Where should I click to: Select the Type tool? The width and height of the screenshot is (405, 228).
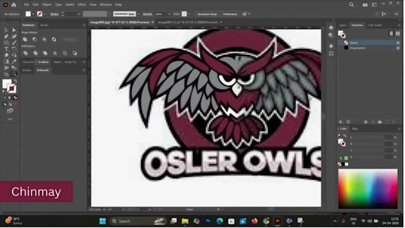pyautogui.click(x=6, y=49)
